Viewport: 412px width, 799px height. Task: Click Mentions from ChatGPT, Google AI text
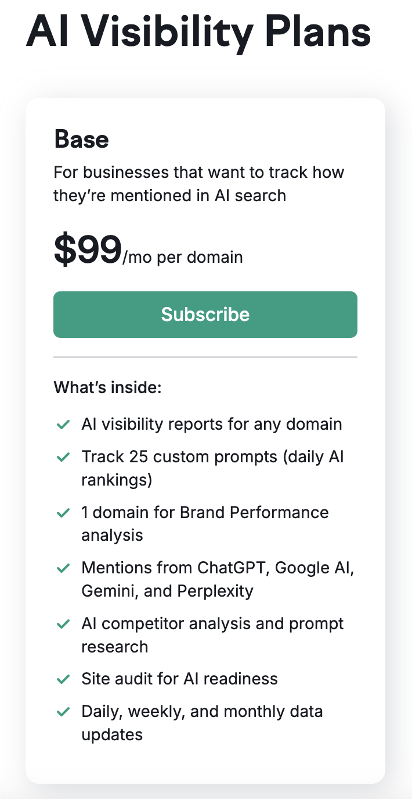218,580
